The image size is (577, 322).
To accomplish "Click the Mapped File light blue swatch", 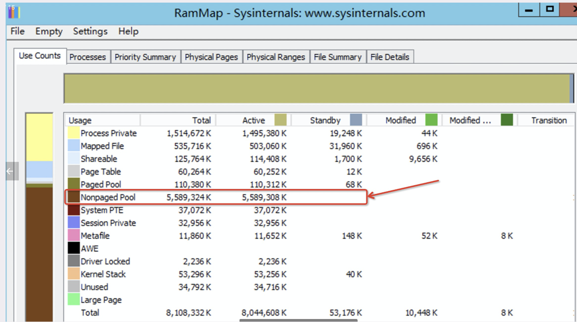I will pos(74,146).
